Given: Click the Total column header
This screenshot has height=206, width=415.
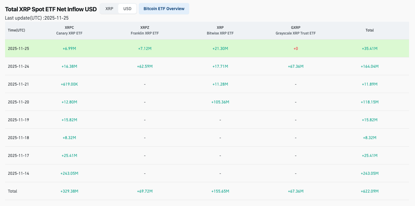Looking at the screenshot, I should (x=370, y=30).
